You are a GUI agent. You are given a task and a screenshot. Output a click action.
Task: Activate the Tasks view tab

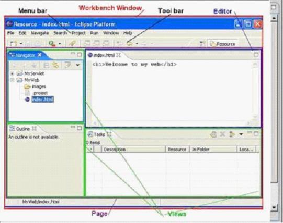99,134
